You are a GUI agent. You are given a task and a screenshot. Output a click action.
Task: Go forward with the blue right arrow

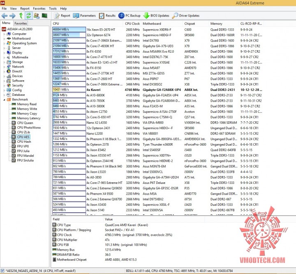[x=12, y=16]
